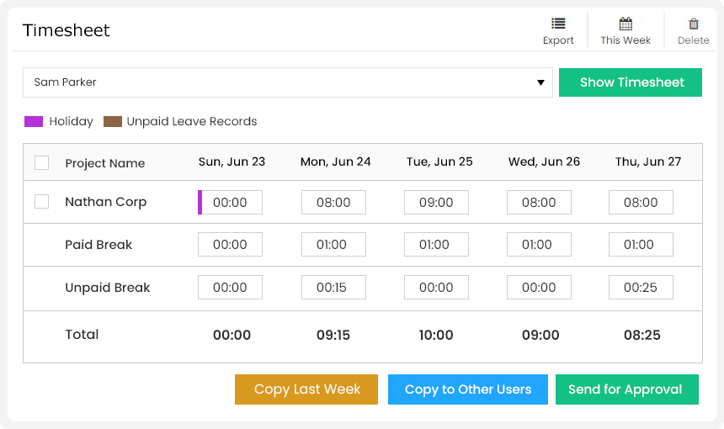Click the 00:00 total for Sunday

(232, 335)
